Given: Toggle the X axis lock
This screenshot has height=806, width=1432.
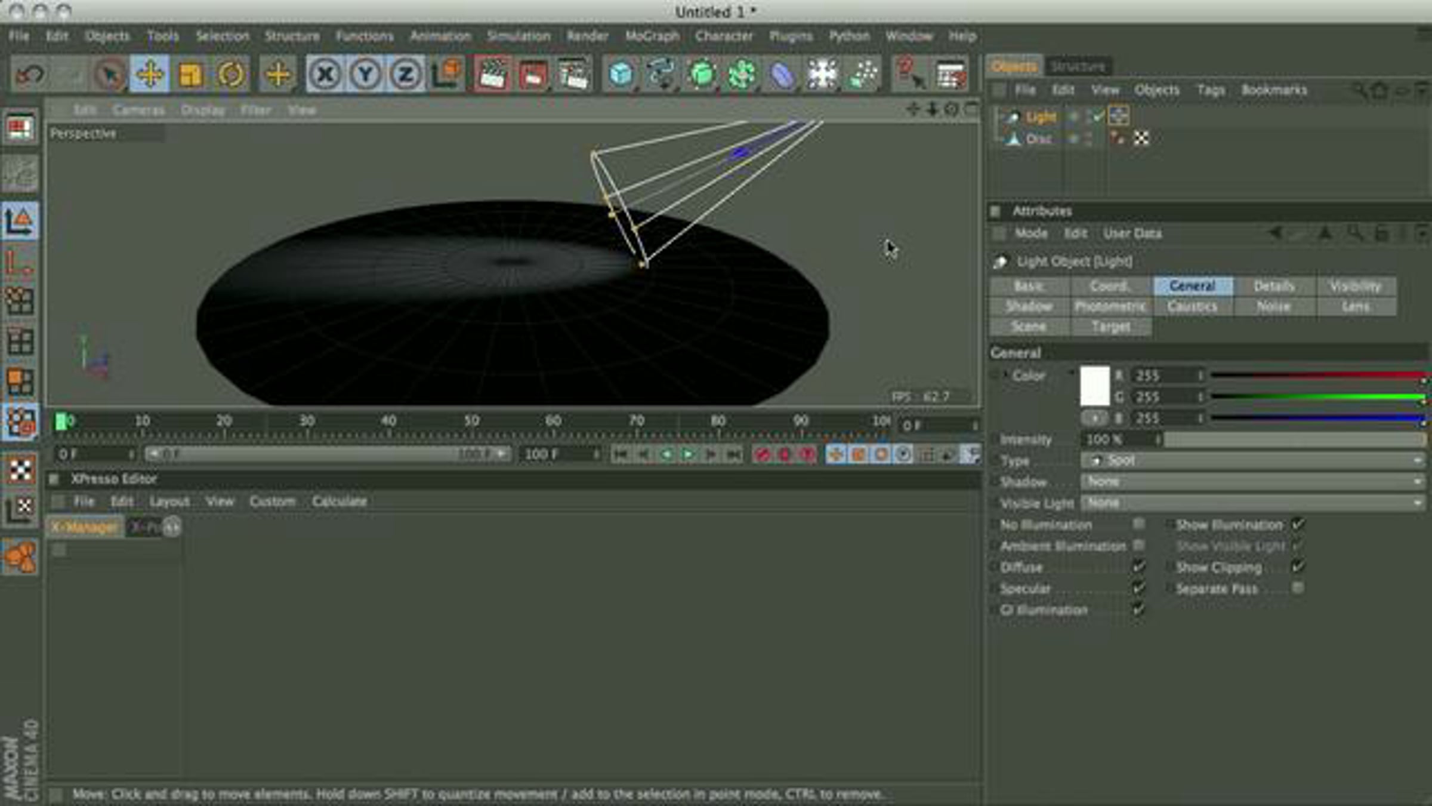Looking at the screenshot, I should click(x=325, y=75).
